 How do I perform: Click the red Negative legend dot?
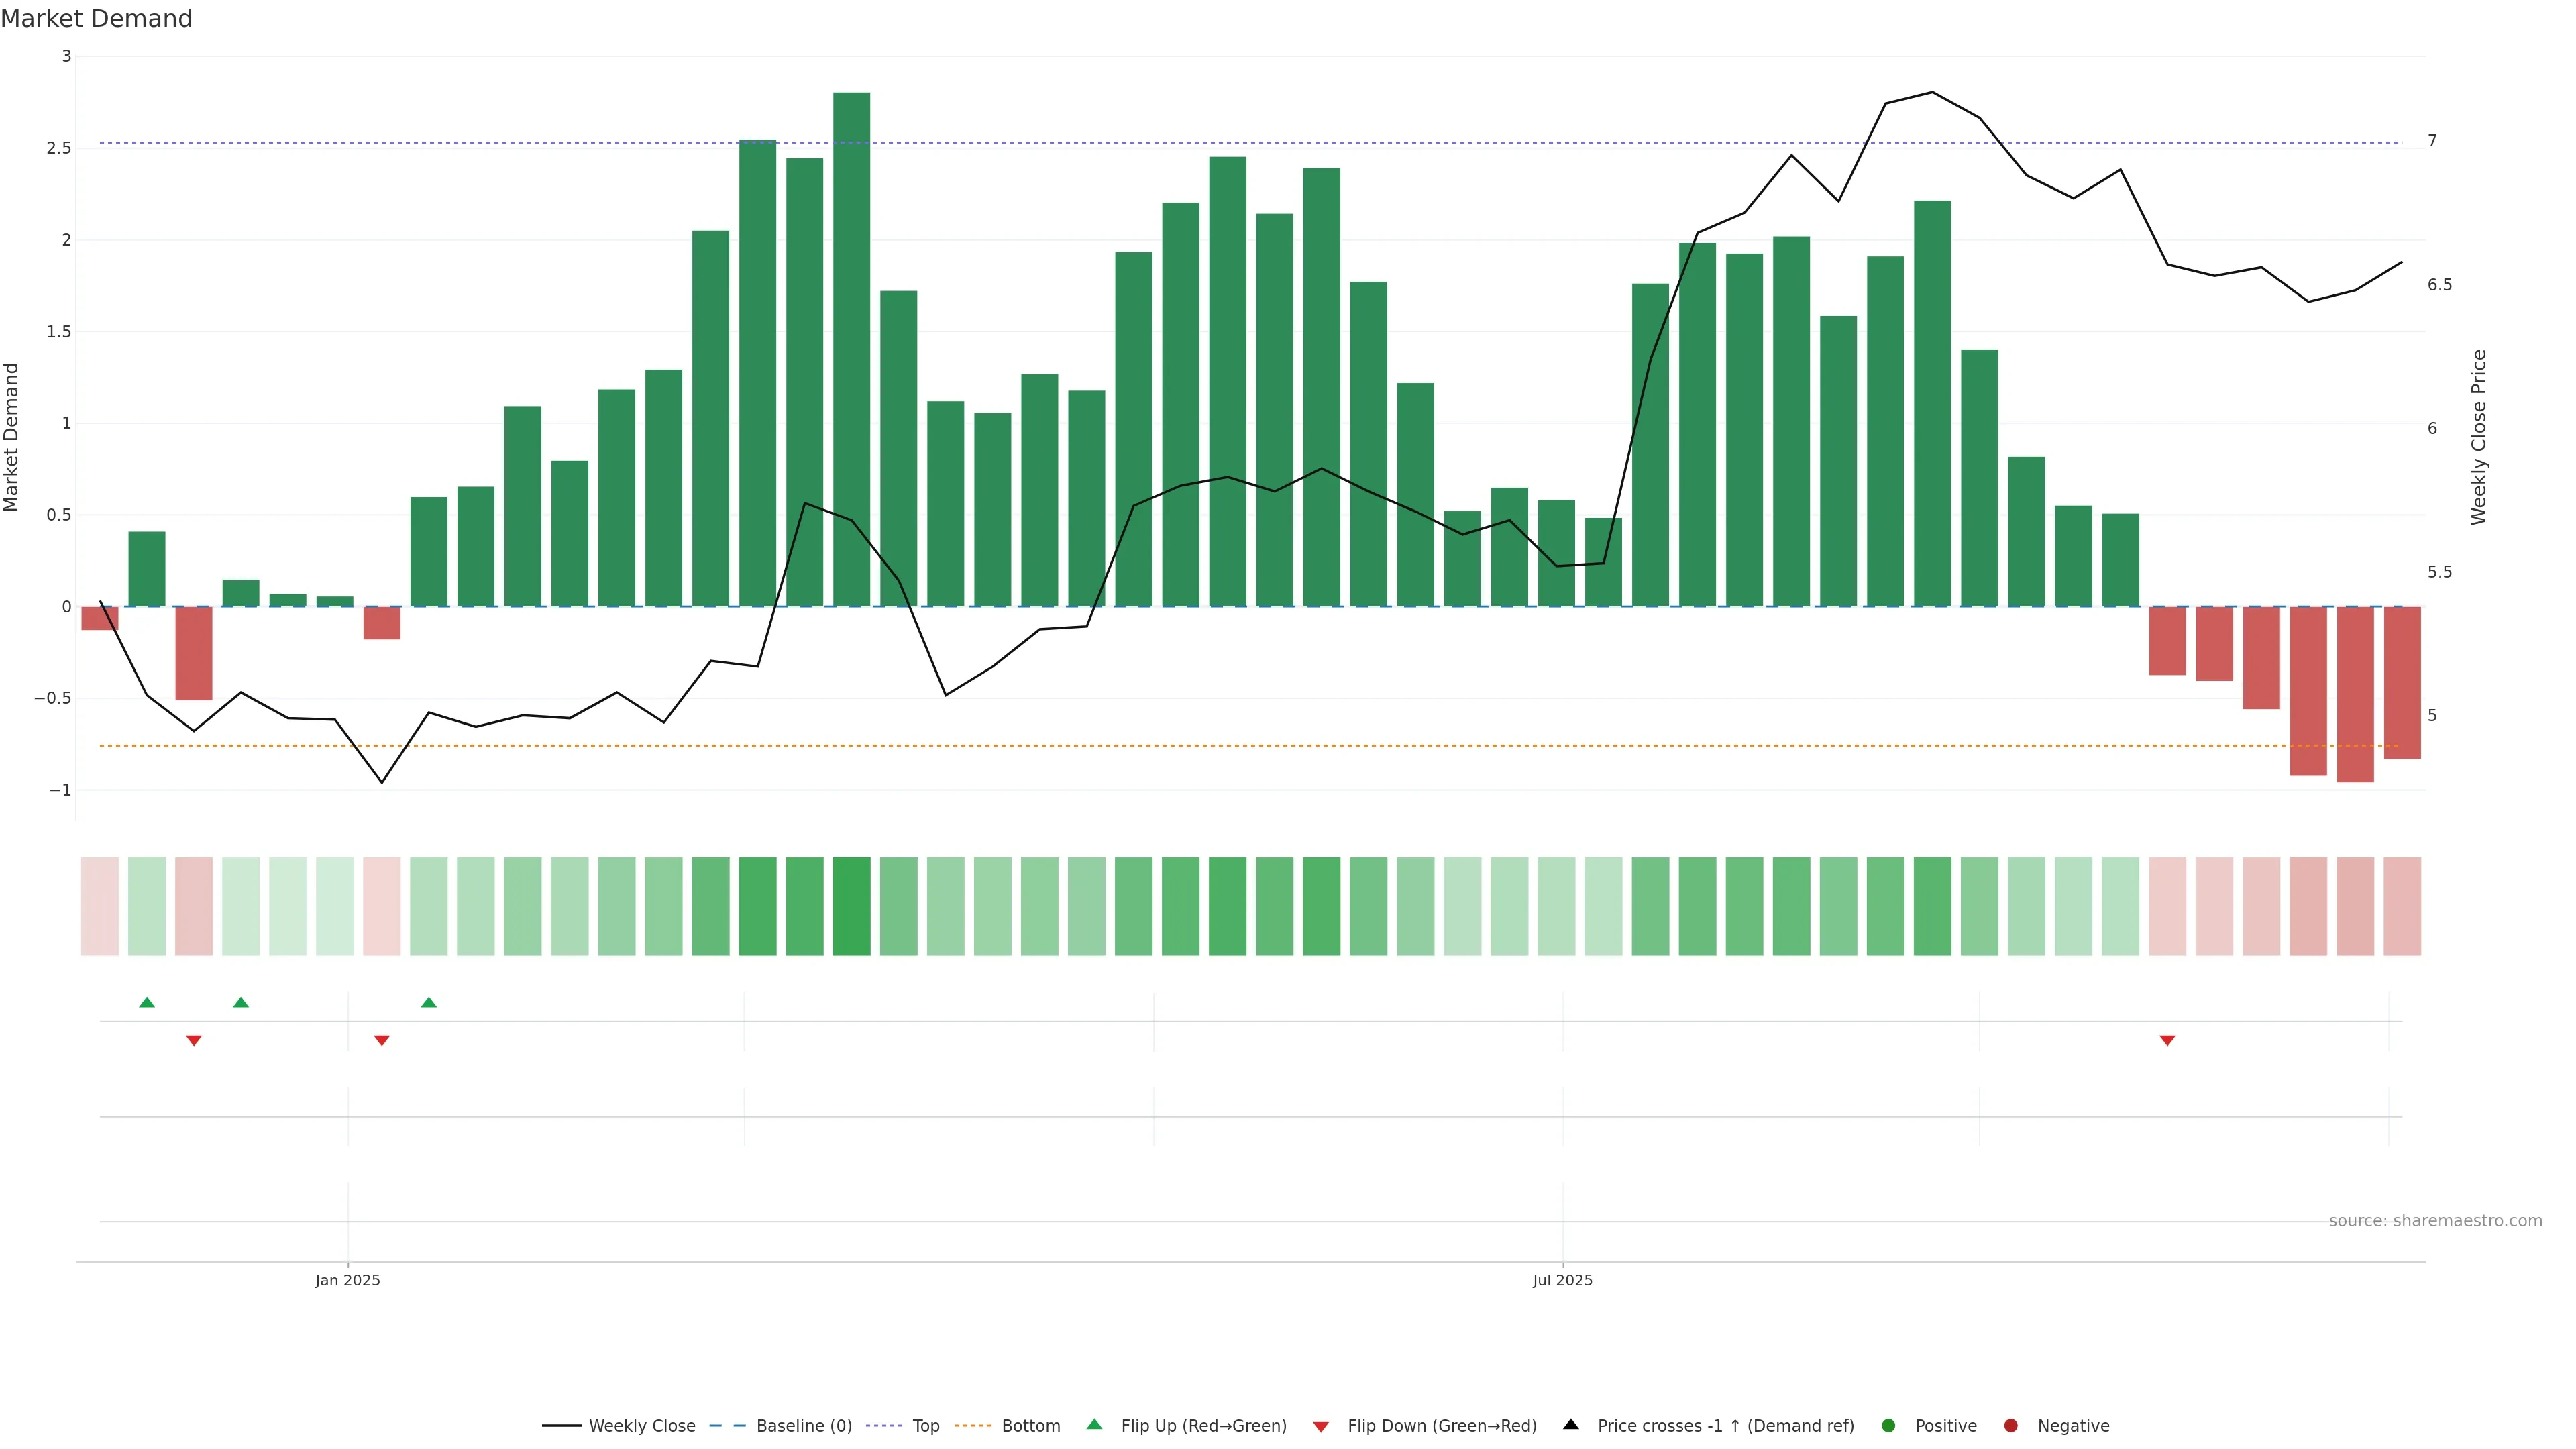[2010, 1425]
